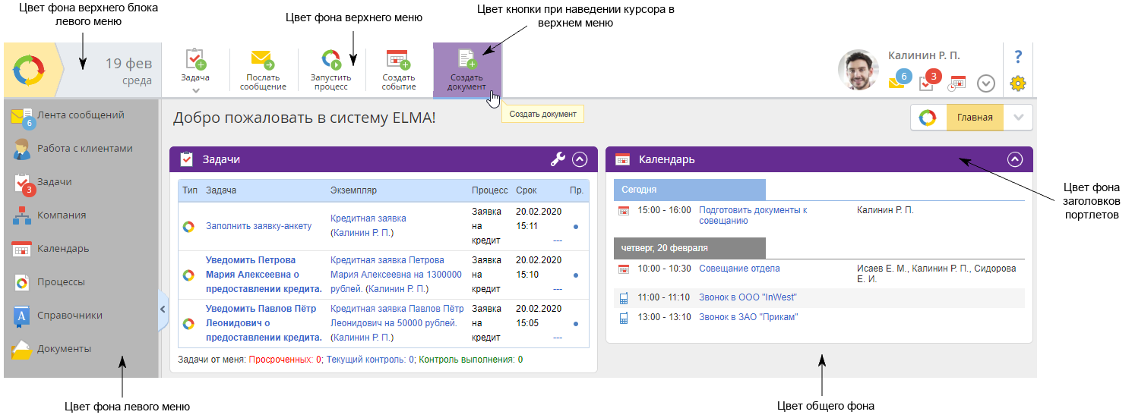
Task: Open Совещание отдела calendar event
Action: click(739, 269)
